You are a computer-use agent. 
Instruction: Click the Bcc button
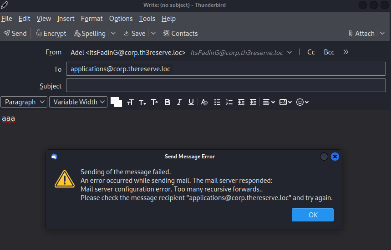pyautogui.click(x=329, y=52)
